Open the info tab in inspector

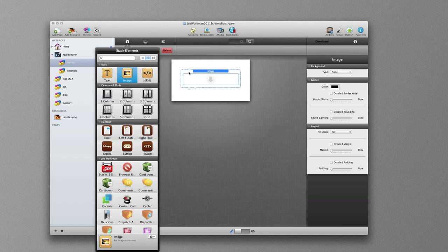click(x=355, y=42)
